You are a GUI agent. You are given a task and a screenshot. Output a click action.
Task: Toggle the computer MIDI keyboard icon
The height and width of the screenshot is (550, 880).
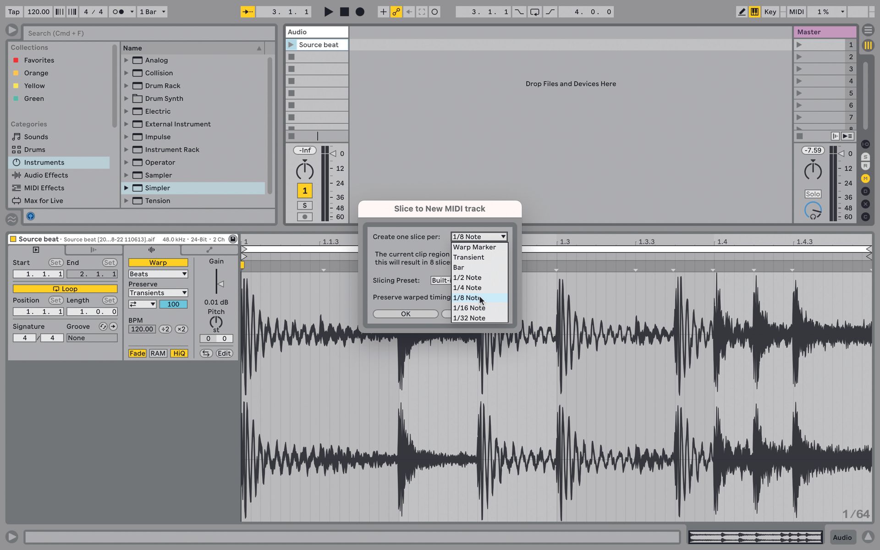[x=754, y=11]
